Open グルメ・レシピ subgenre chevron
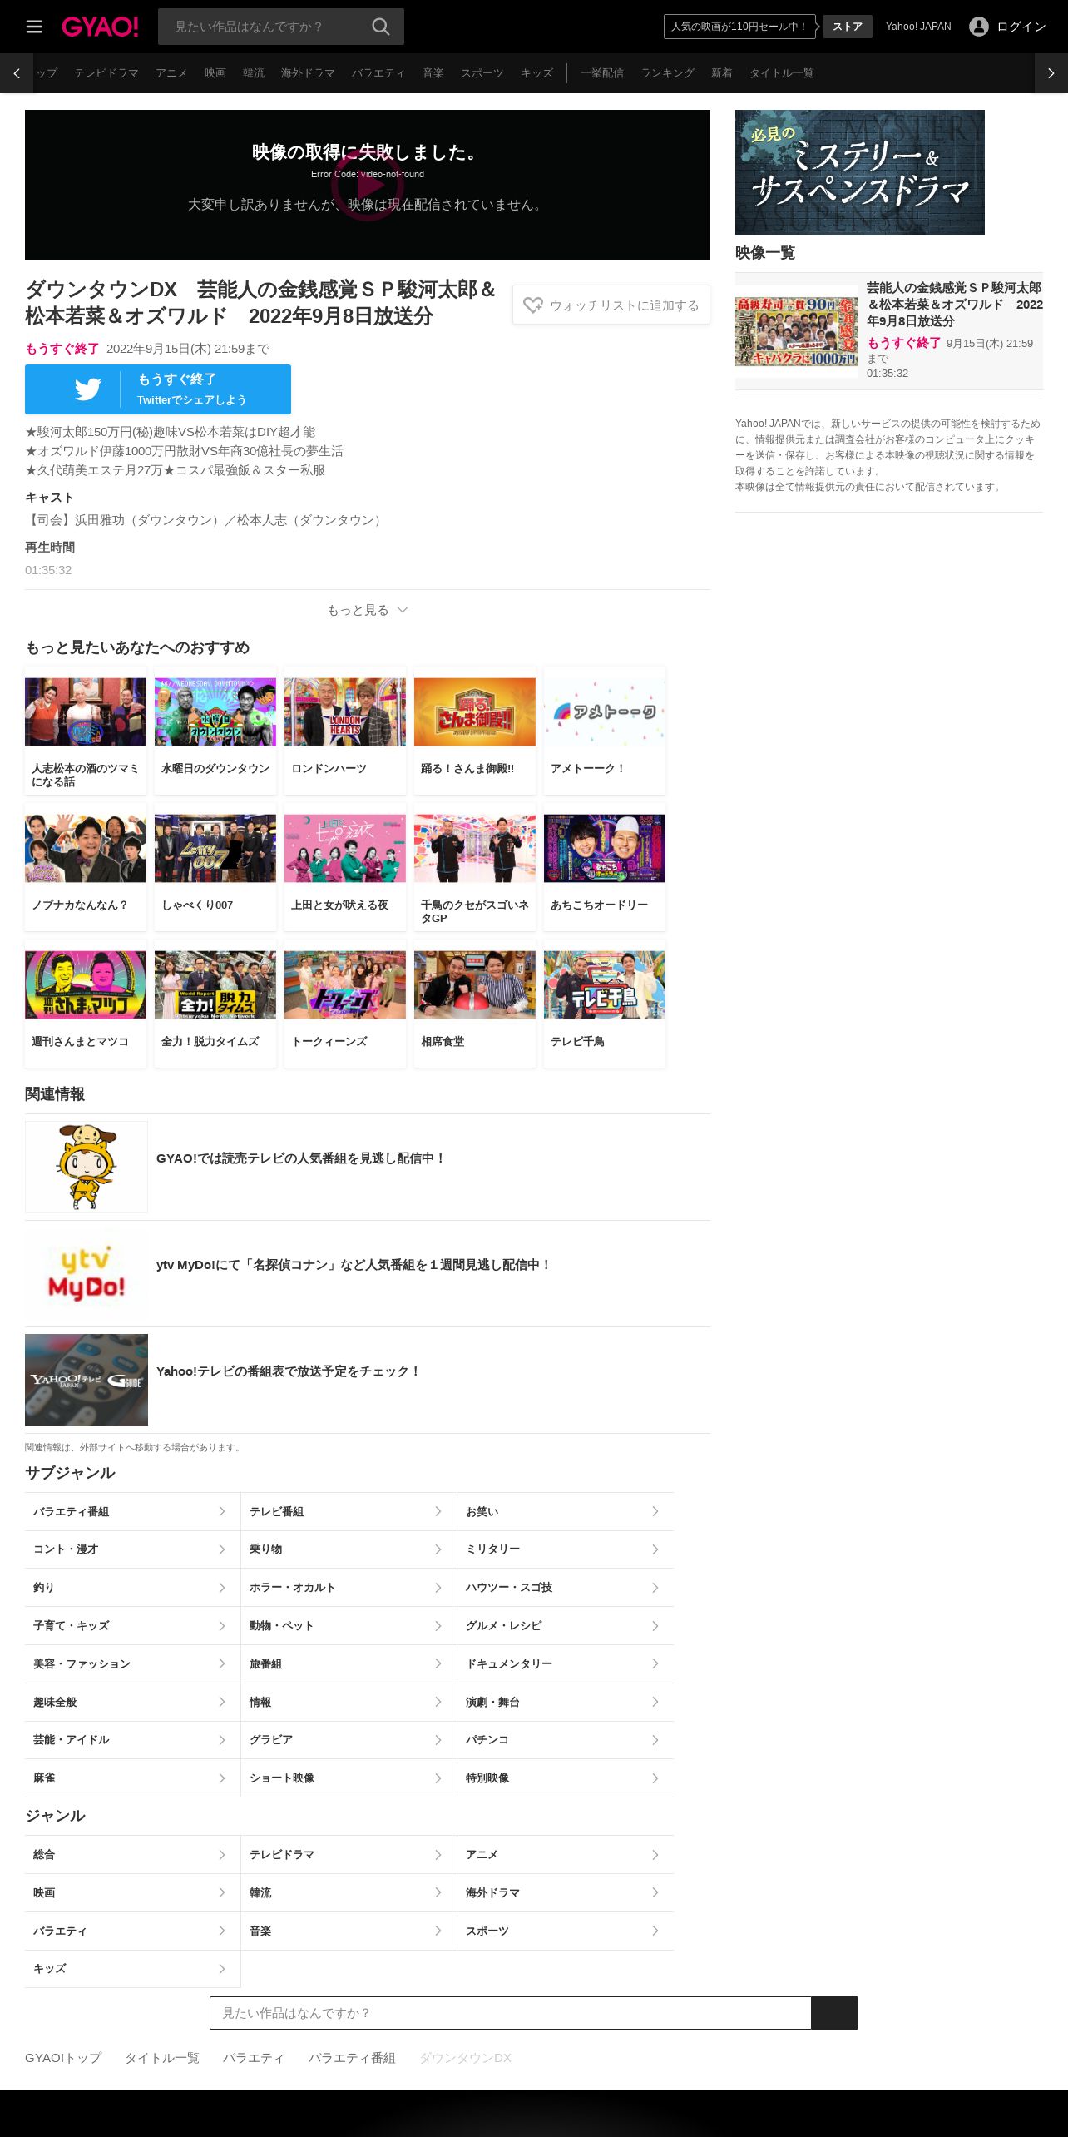This screenshot has width=1068, height=2137. (655, 1626)
